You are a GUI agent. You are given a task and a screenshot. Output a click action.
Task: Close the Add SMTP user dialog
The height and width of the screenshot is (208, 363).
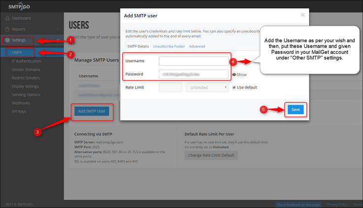point(303,15)
